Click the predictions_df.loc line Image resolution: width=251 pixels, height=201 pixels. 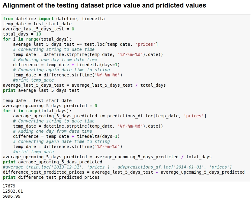click(x=110, y=116)
